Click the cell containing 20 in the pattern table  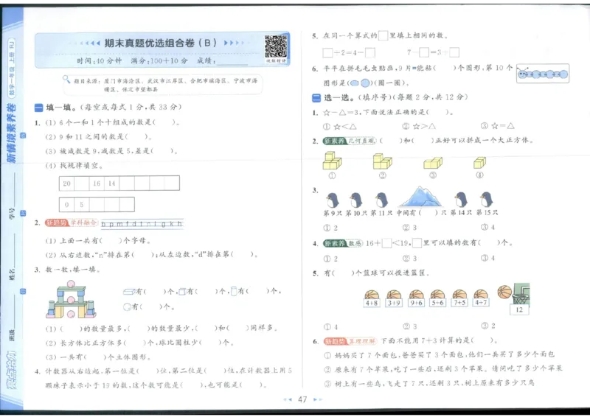pyautogui.click(x=66, y=183)
